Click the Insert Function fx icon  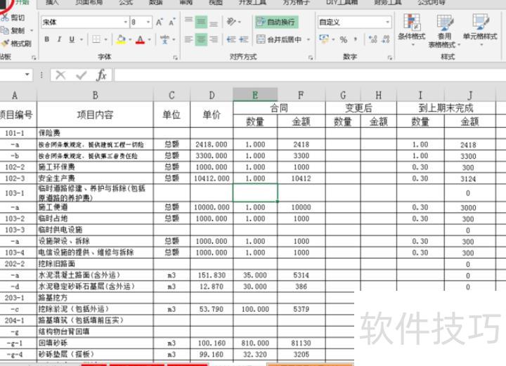tap(101, 75)
